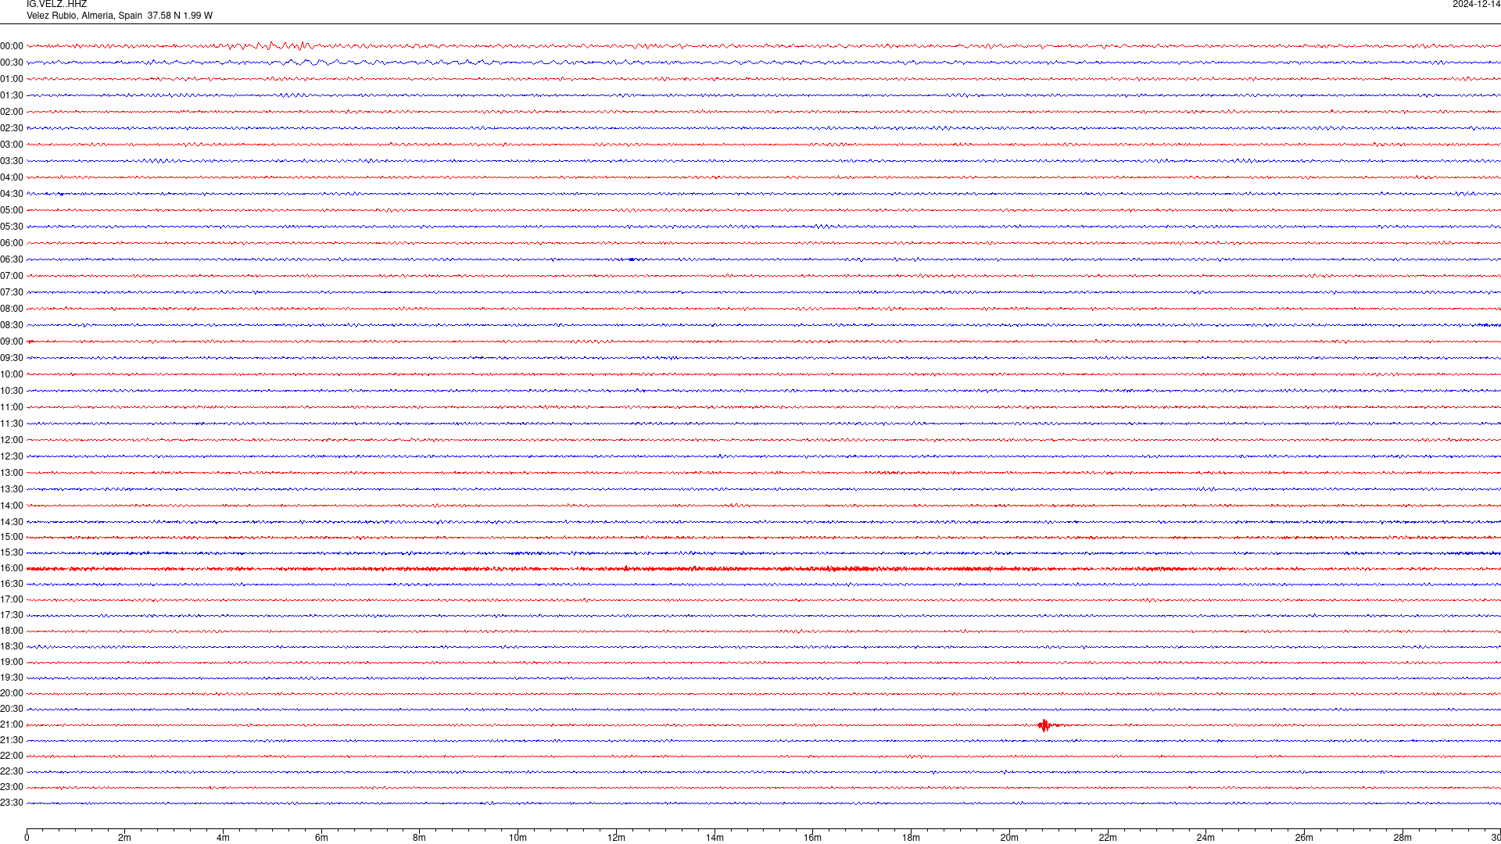Select the 23:30 row time label
The image size is (1501, 844).
click(x=12, y=803)
